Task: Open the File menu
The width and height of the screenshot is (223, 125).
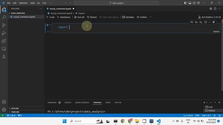Action: coord(8,3)
